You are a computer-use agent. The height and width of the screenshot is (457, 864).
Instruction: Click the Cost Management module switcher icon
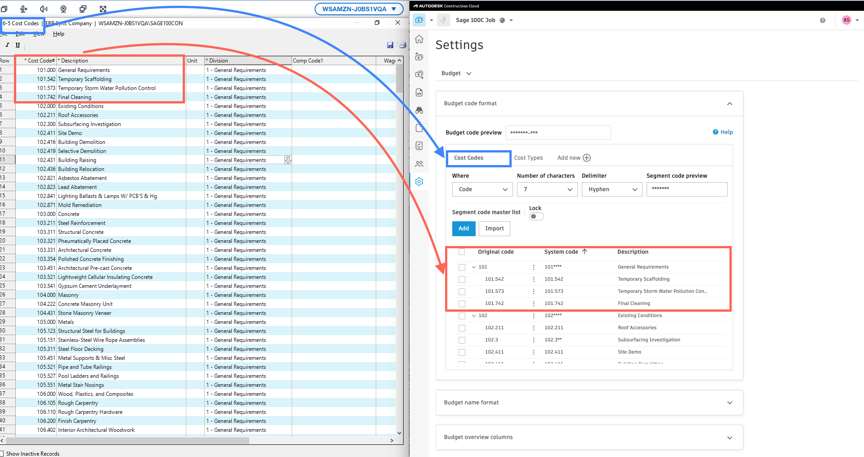tap(419, 20)
